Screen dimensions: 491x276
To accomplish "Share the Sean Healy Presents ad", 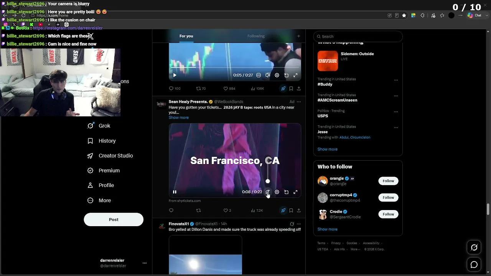I will click(x=299, y=210).
